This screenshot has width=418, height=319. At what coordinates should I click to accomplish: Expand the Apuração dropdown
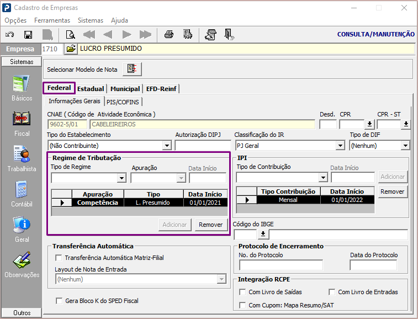click(x=181, y=178)
